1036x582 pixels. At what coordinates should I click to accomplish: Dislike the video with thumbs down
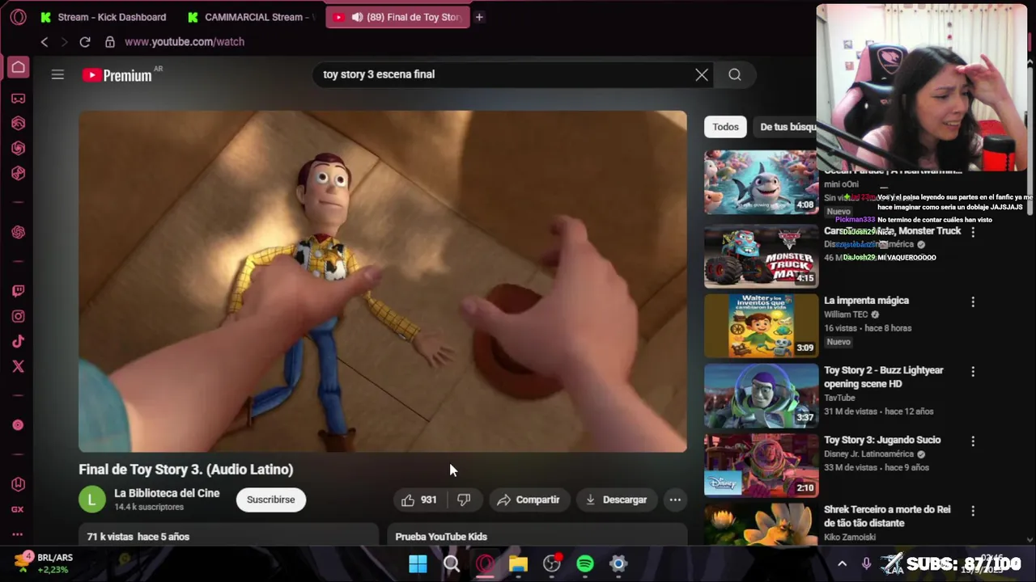pyautogui.click(x=464, y=500)
